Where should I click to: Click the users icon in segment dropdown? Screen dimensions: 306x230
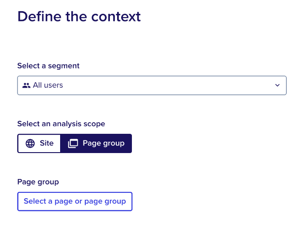coord(26,85)
